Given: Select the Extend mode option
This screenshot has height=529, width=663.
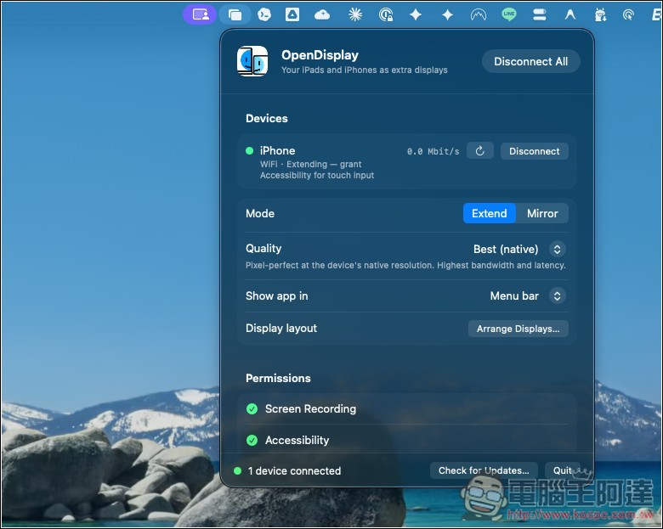Looking at the screenshot, I should tap(490, 213).
